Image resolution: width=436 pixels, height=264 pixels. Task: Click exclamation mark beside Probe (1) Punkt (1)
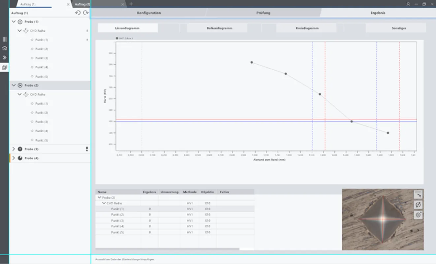[x=87, y=40]
